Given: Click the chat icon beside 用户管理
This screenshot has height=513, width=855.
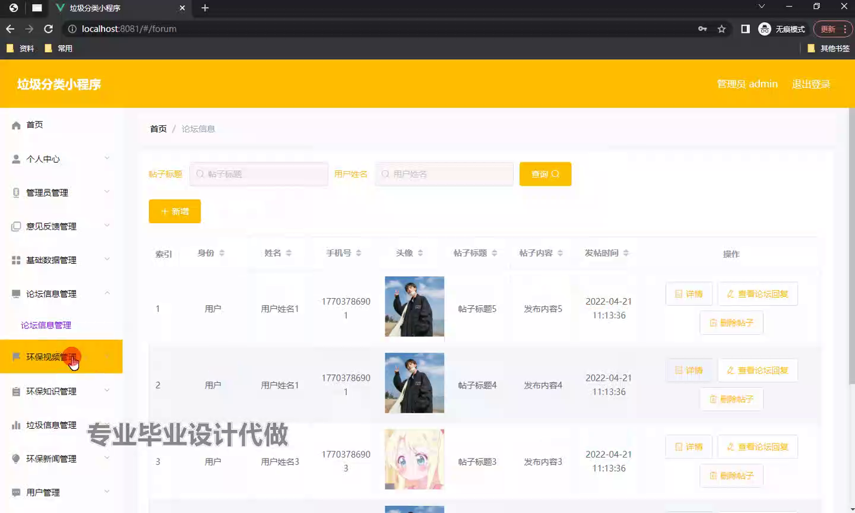Looking at the screenshot, I should [x=16, y=492].
